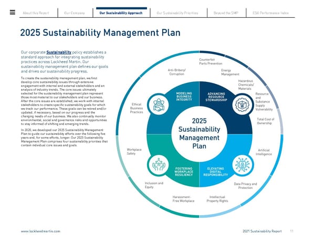This screenshot has width=315, height=243.
Task: Click the Anti-Bribery/Corruption core issue label
Action: point(176,72)
